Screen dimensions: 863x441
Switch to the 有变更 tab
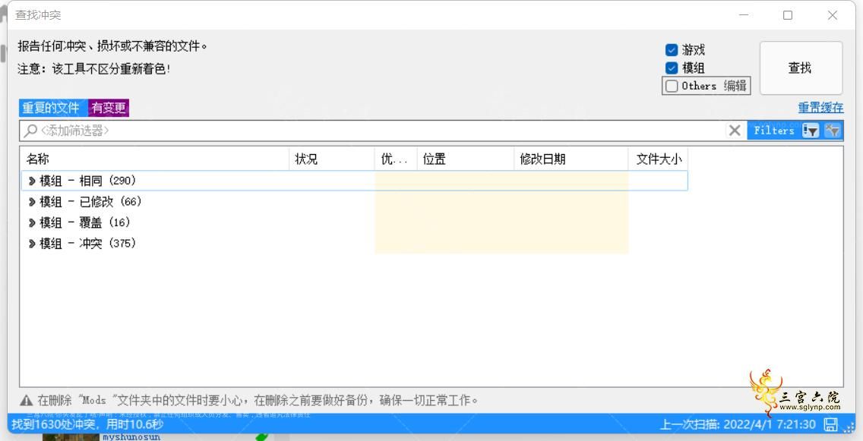point(109,108)
